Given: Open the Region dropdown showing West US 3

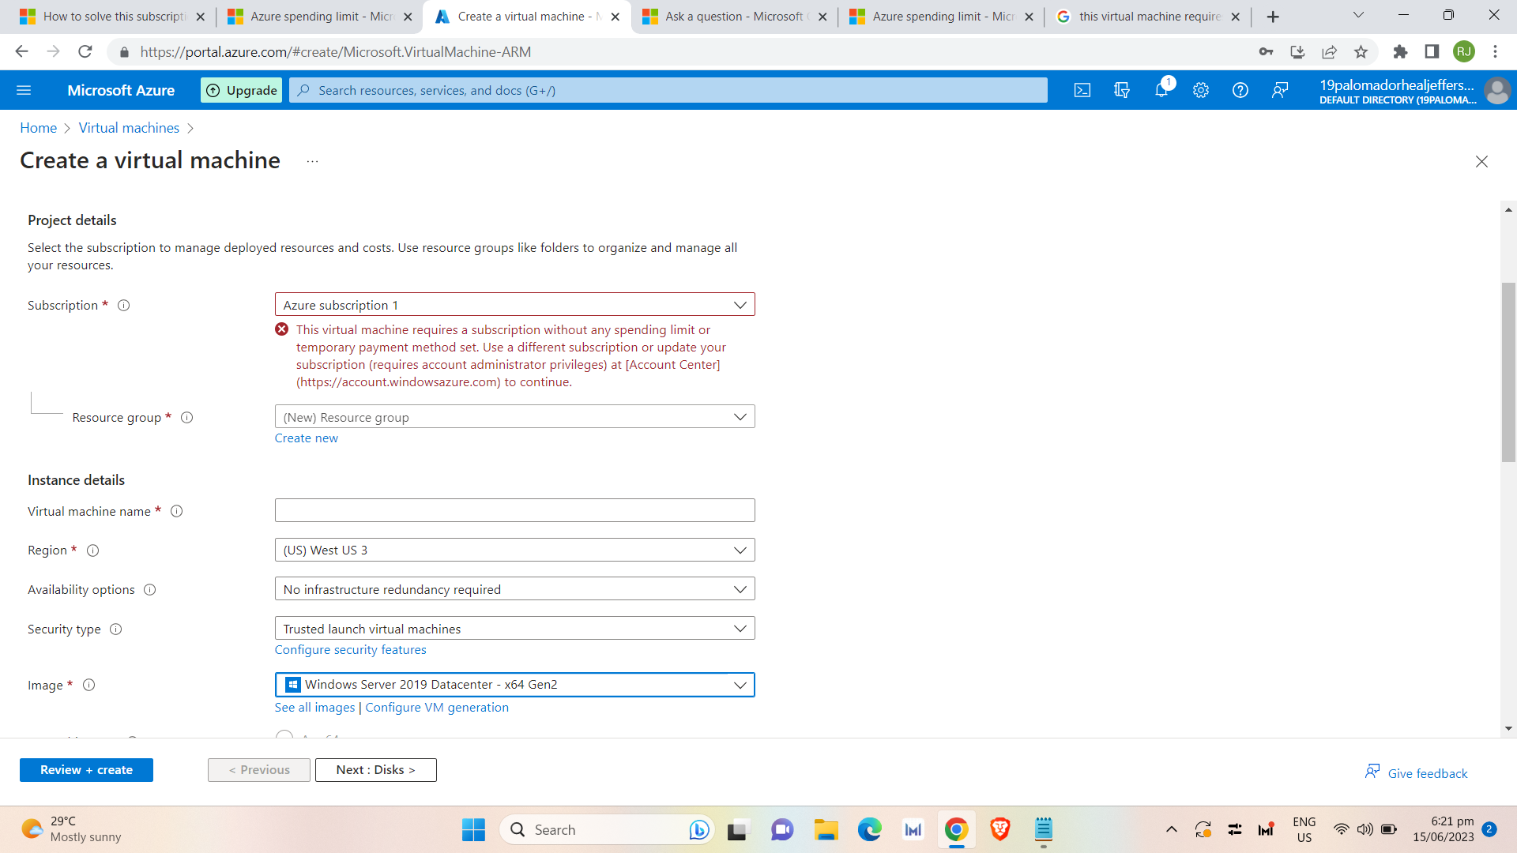Looking at the screenshot, I should pos(514,551).
